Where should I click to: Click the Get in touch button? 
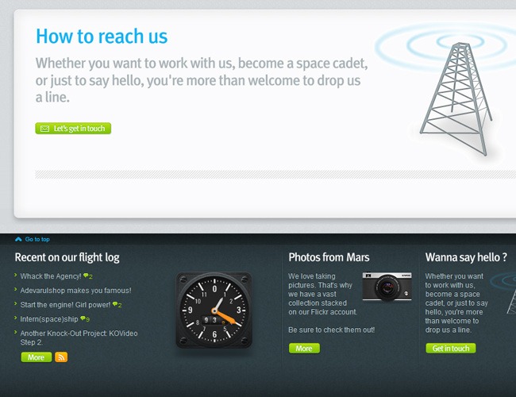pos(451,349)
